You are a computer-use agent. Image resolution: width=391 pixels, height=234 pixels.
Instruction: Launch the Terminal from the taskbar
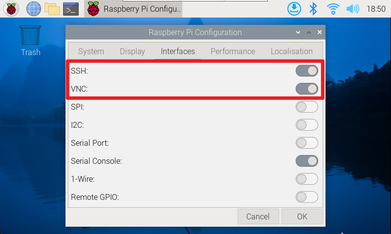[x=71, y=9]
